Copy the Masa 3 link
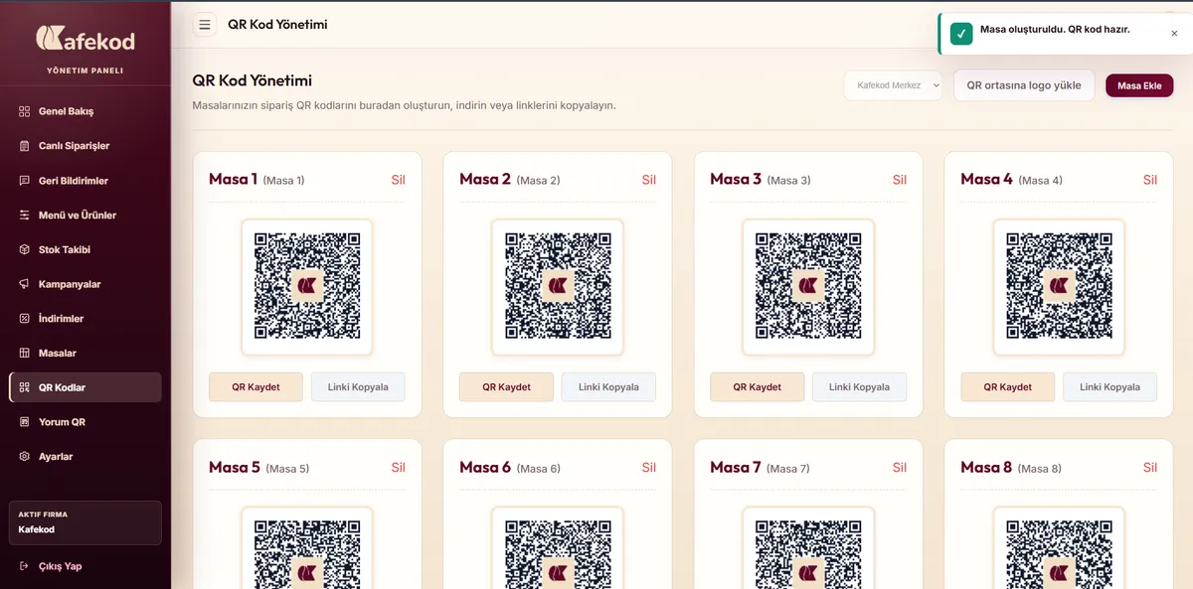Screen dimensions: 1193x589 (859, 387)
